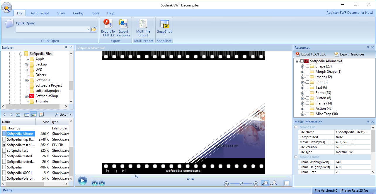Expand the Frame (14) resource node
The width and height of the screenshot is (376, 194).
[303, 103]
